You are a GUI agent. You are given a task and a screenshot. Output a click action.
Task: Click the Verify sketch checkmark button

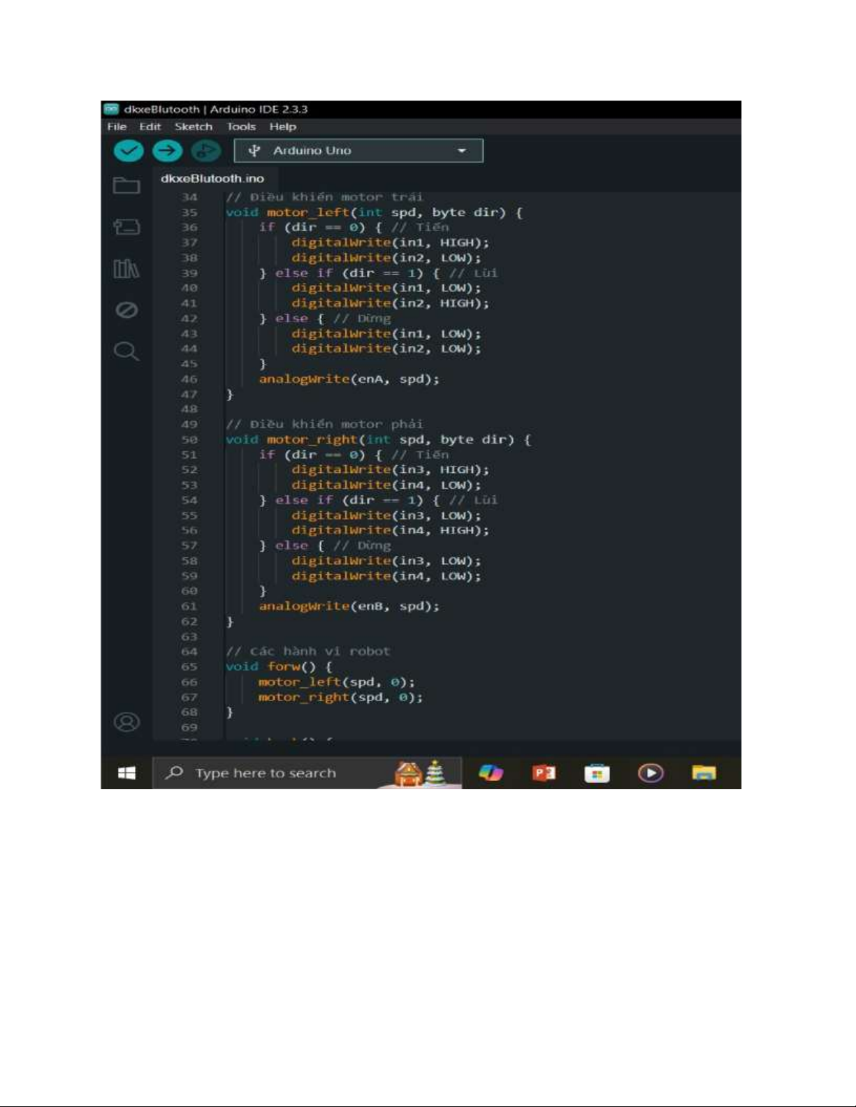pyautogui.click(x=129, y=151)
